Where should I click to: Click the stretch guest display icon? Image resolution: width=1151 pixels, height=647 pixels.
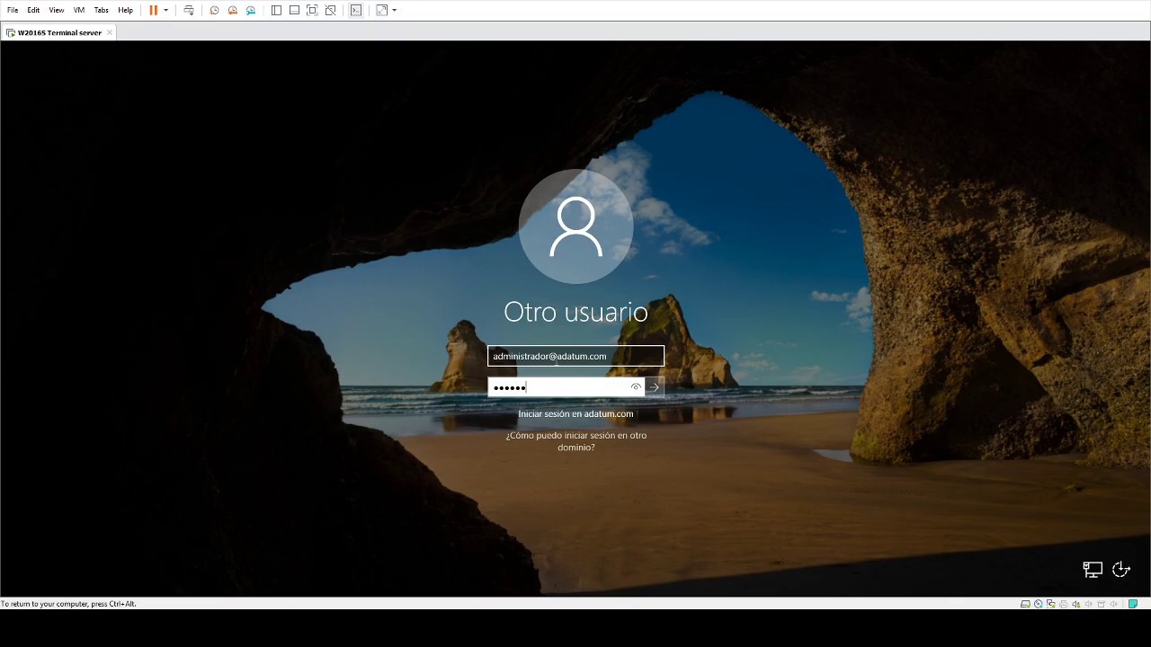(x=382, y=10)
